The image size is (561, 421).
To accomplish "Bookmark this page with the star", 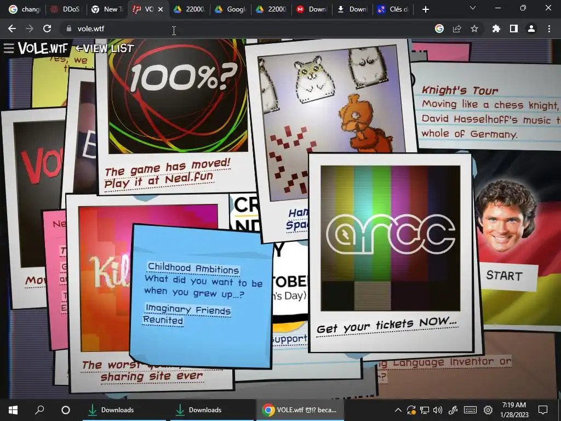I will [x=474, y=29].
